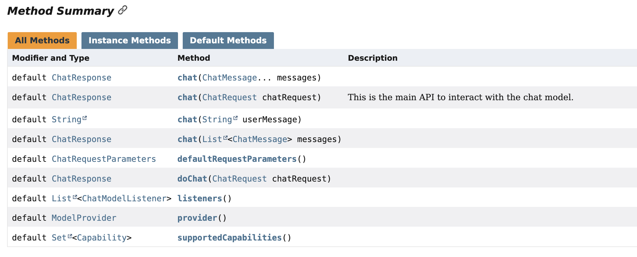Open the provider() method link
This screenshot has width=637, height=257.
[x=197, y=218]
